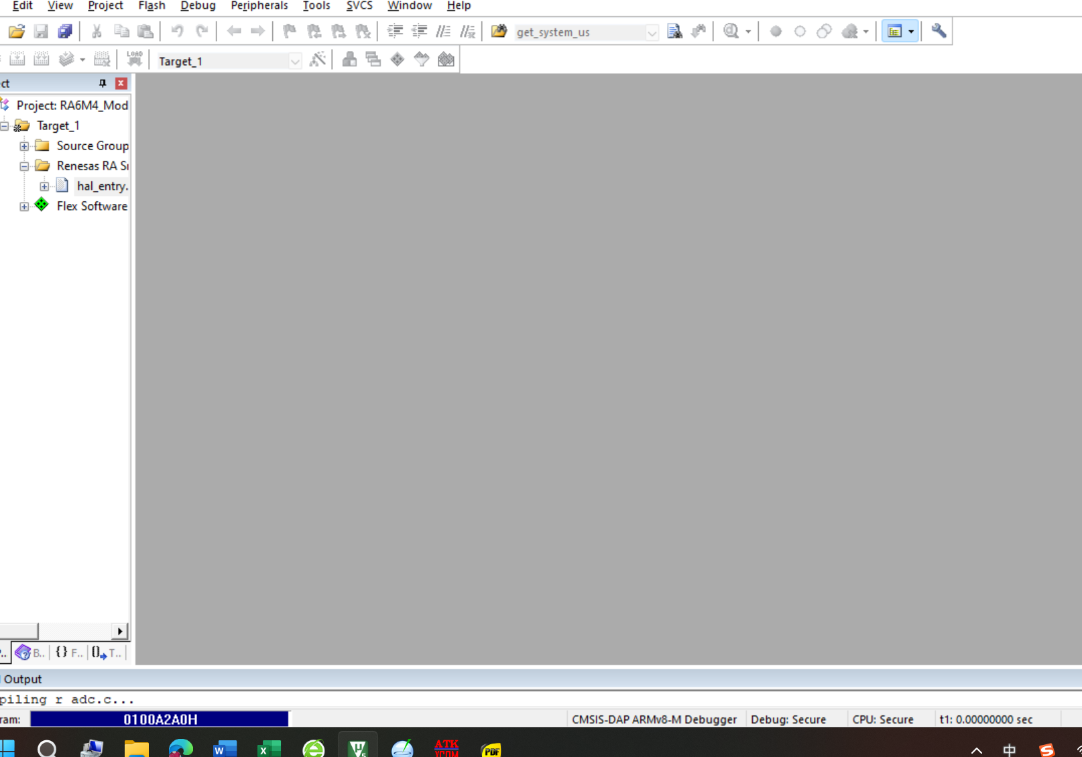1082x757 pixels.
Task: Open the ATK XCOM taskbar app
Action: coord(446,748)
